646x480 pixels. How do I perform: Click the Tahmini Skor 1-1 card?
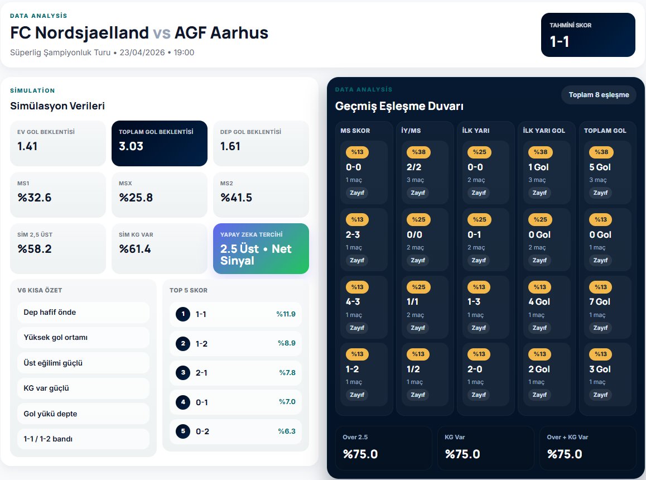588,35
